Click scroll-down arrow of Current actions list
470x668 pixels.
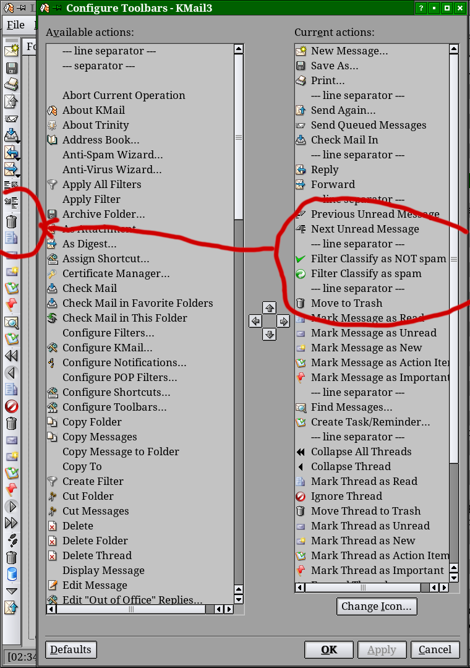pos(454,578)
